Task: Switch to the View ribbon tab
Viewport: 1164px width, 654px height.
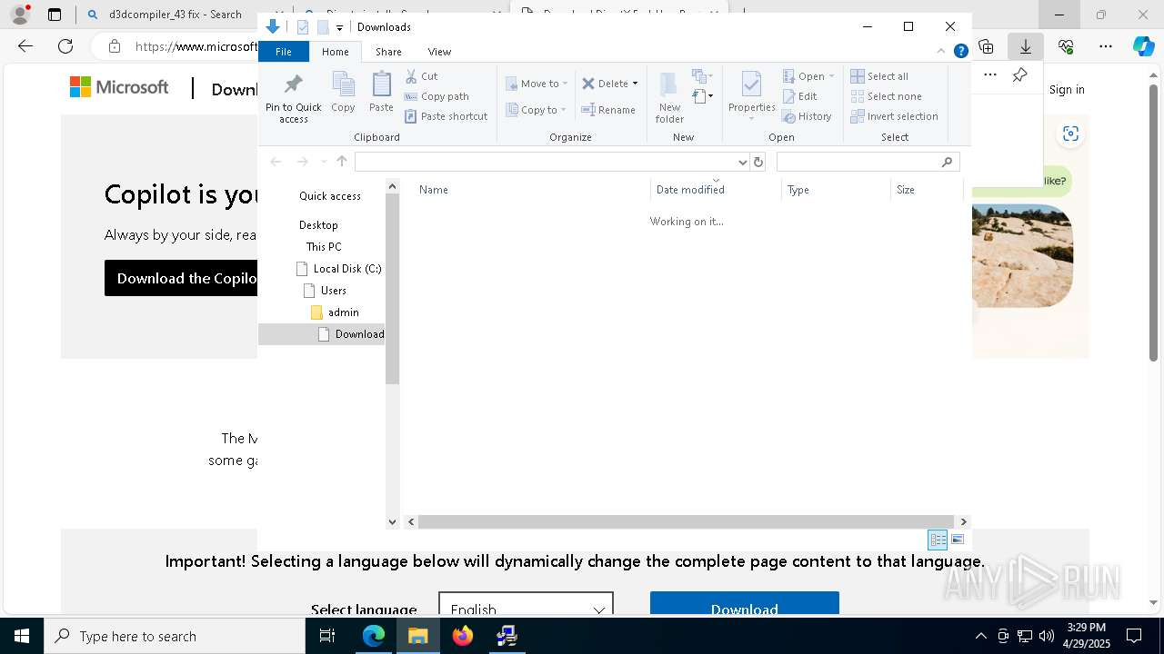Action: coord(439,52)
